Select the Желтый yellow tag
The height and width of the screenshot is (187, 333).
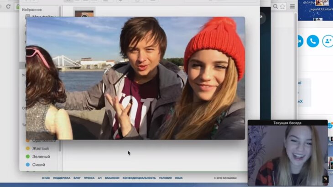point(40,148)
